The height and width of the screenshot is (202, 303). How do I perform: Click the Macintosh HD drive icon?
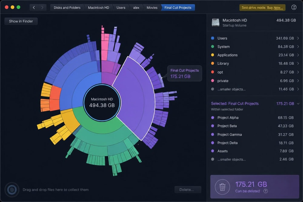[x=215, y=22]
